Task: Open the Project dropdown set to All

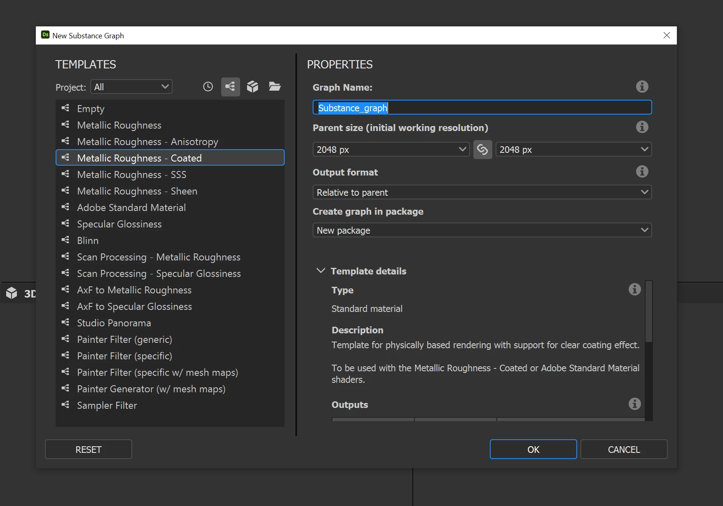Action: click(x=131, y=87)
